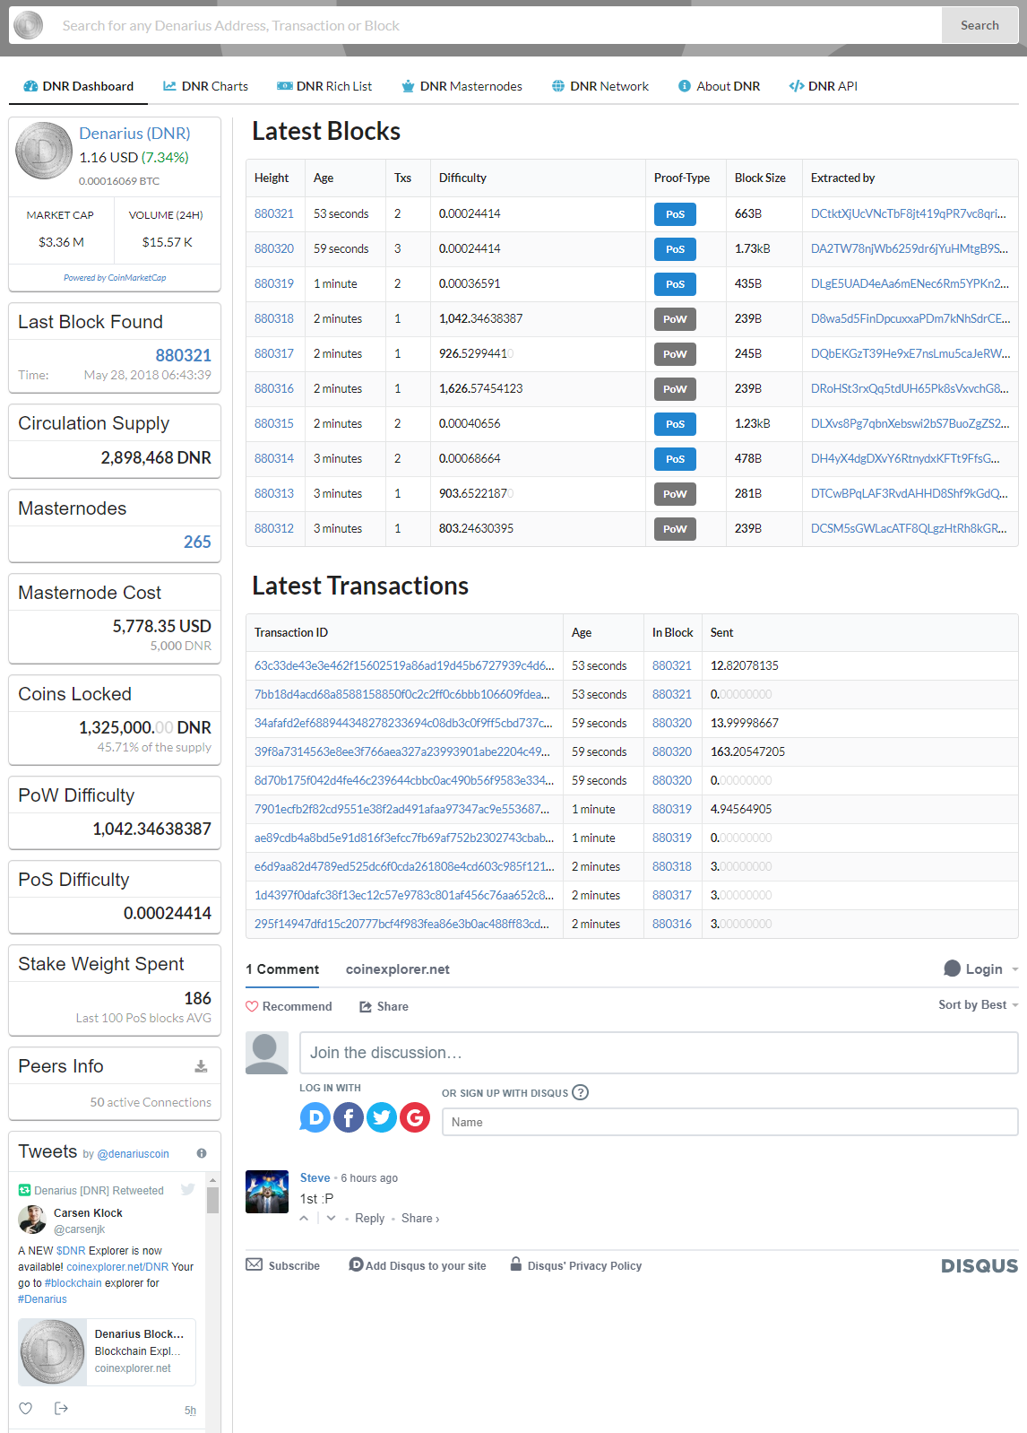Open extractor address DQbEKGzT39He9xE7ns...
Screen dimensions: 1027x1433
pyautogui.click(x=910, y=353)
